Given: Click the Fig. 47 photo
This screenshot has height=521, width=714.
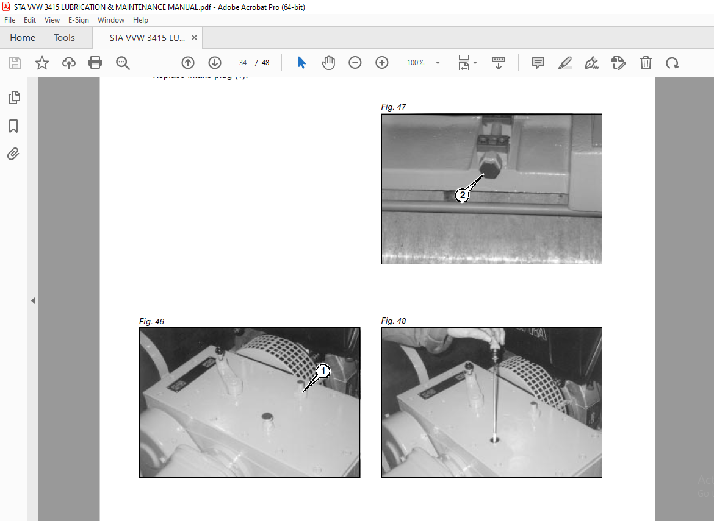Looking at the screenshot, I should click(x=492, y=189).
